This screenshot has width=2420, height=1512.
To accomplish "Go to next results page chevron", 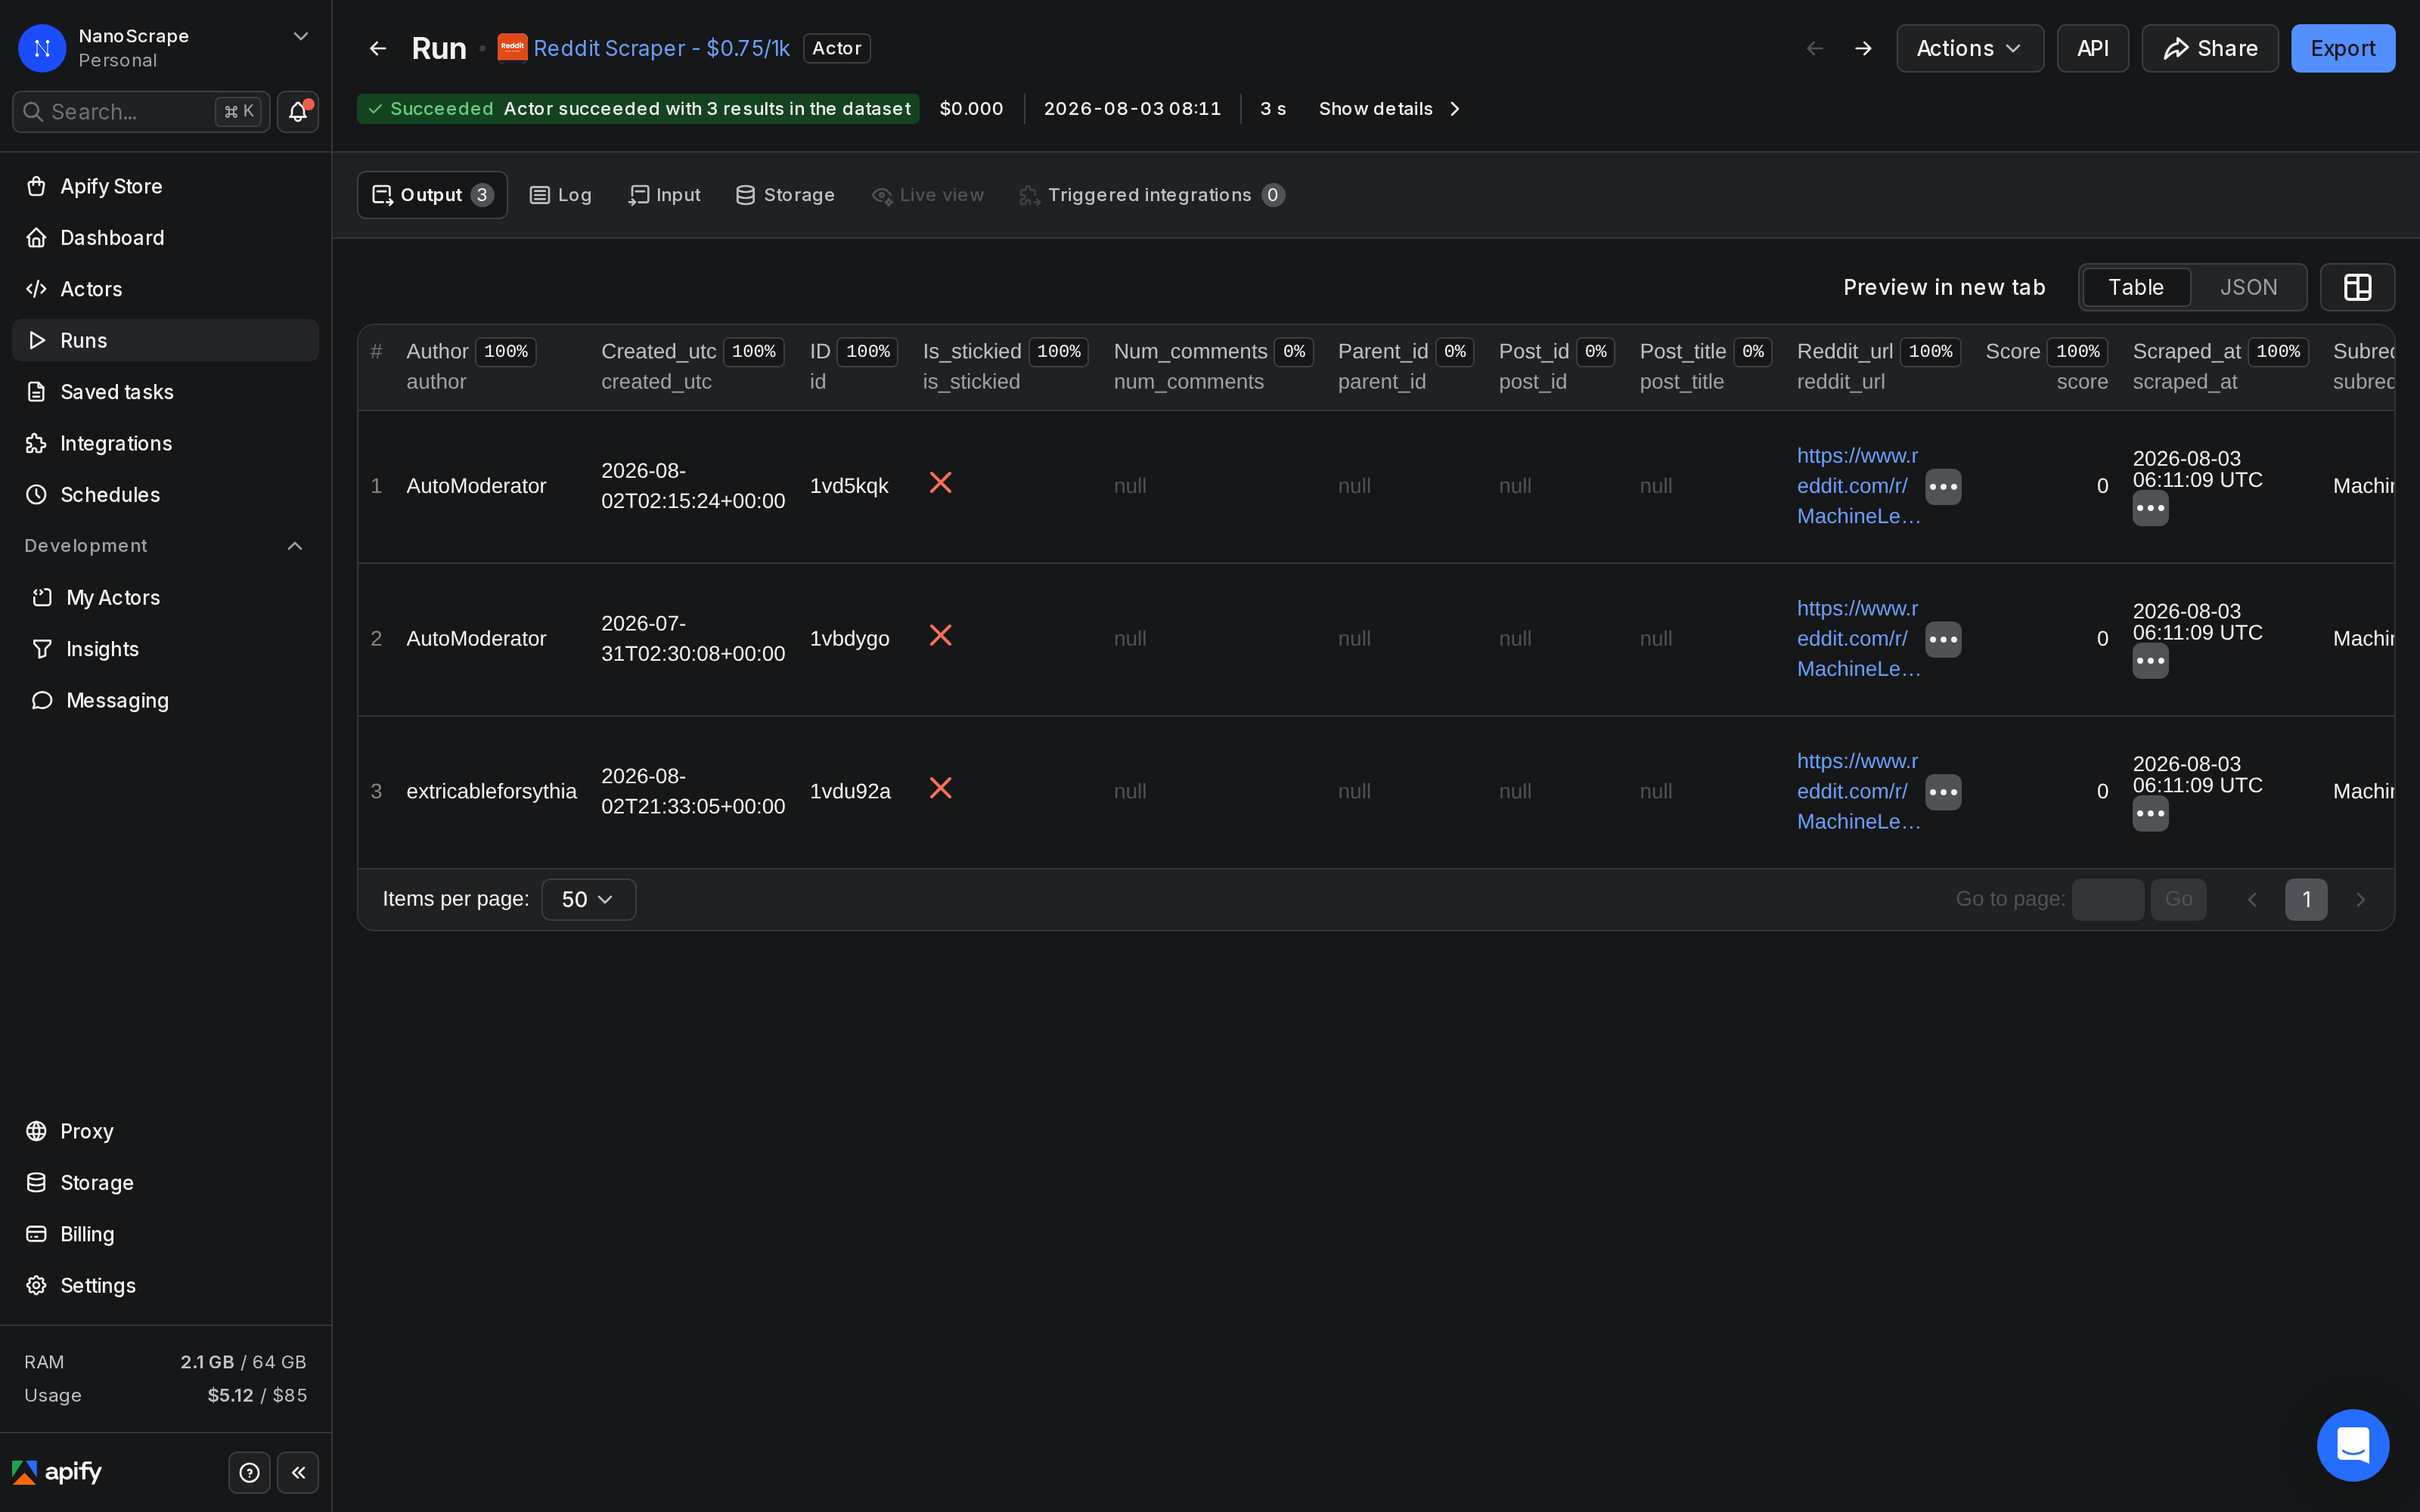I will [2360, 899].
